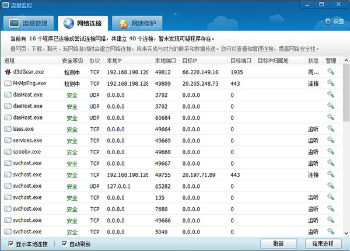Image resolution: width=350 pixels, height=251 pixels.
Task: Click manage wrench for svchost.exe port 49755
Action: (331, 175)
